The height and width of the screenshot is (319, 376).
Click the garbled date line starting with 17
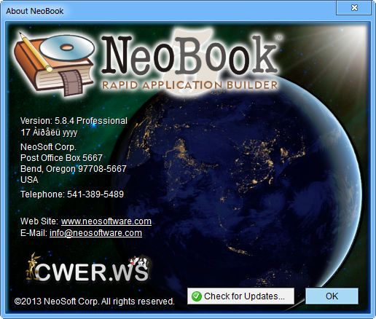pyautogui.click(x=49, y=133)
